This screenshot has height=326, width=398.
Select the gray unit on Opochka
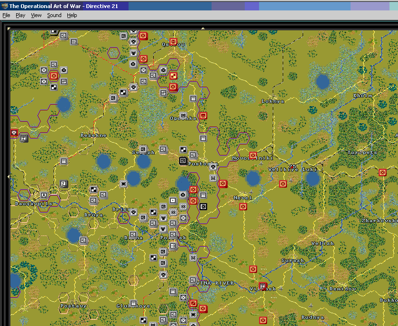[x=183, y=116]
